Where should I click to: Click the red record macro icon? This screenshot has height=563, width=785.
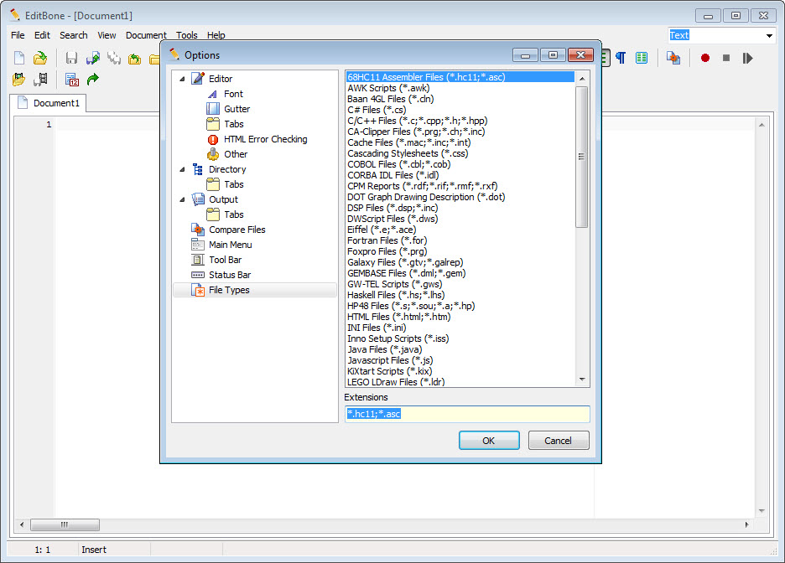point(705,58)
